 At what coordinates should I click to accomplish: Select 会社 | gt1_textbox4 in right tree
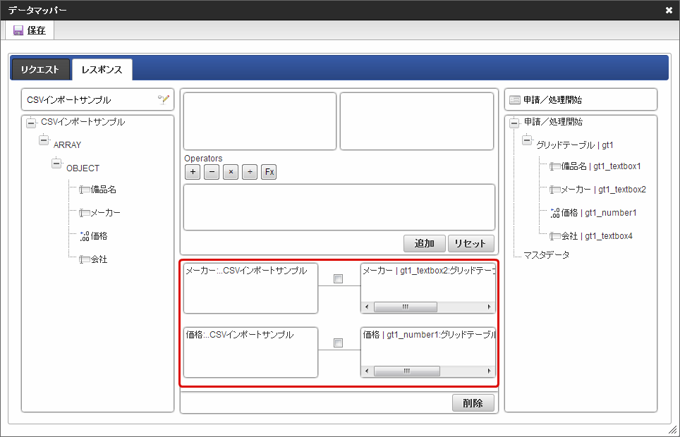(x=597, y=236)
